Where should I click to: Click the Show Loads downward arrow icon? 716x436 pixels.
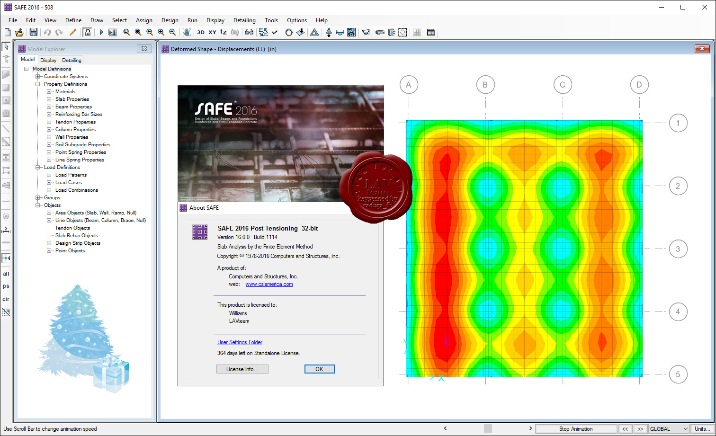coord(300,32)
